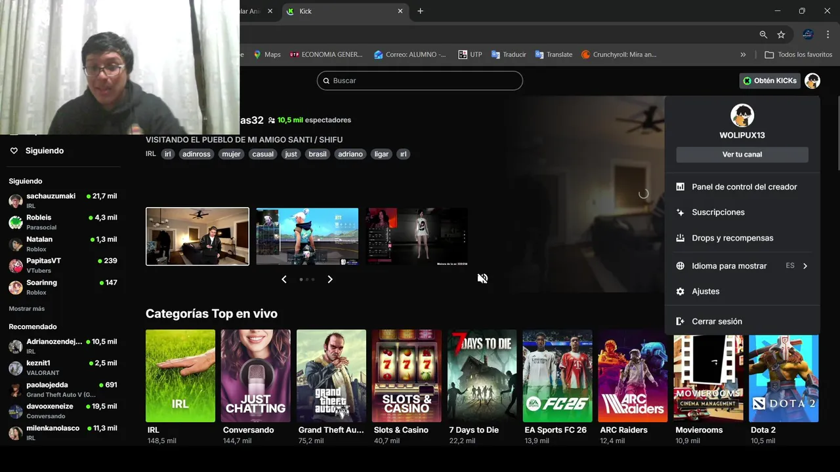Screen dimensions: 840x472
Task: Open Todos los favoritos folder
Action: 799,54
